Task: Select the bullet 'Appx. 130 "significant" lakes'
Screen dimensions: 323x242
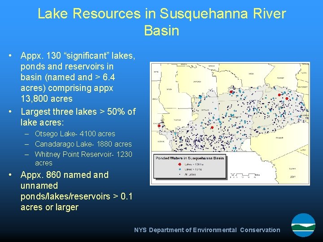Action: pos(78,77)
